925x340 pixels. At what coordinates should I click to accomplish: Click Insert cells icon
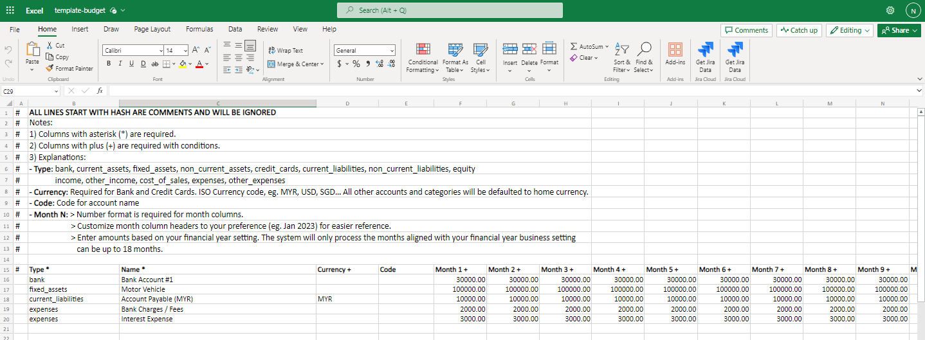pyautogui.click(x=510, y=49)
